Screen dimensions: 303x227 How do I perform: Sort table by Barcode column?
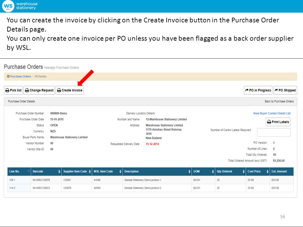[46, 172]
